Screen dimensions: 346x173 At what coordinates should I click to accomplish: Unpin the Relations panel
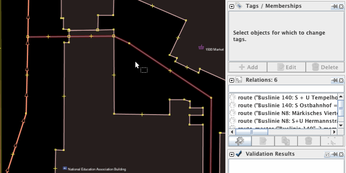[335, 80]
